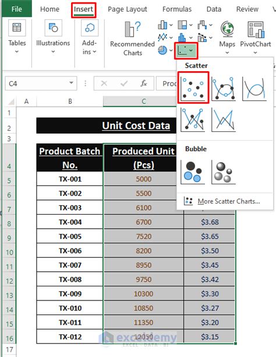Choose Scatter with Straight Lines and Markers
276x357 pixels.
tap(193, 120)
